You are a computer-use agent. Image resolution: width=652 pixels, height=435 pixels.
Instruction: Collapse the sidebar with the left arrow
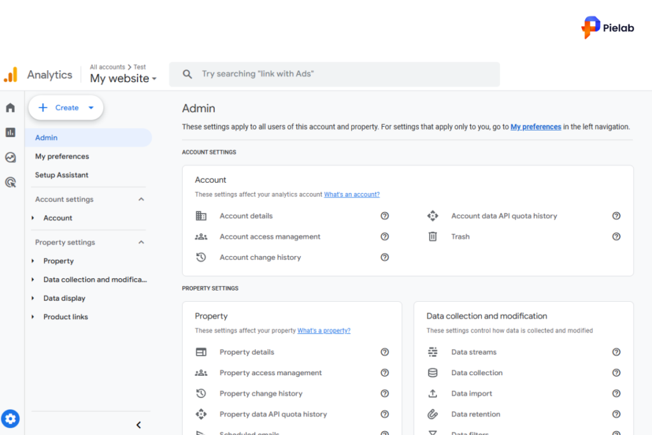[138, 425]
